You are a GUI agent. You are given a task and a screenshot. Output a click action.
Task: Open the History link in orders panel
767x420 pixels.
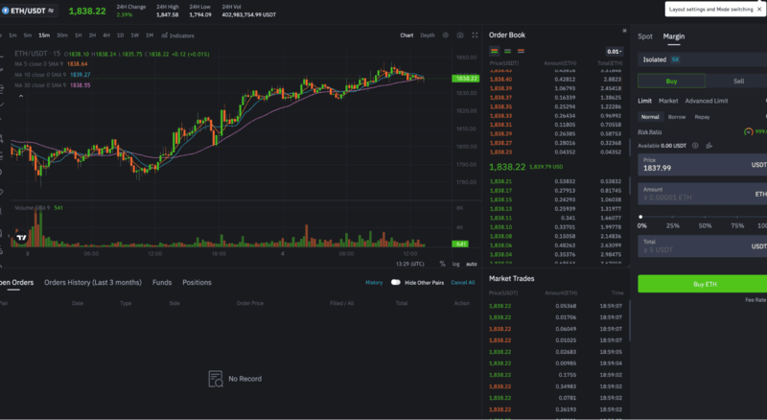pyautogui.click(x=374, y=283)
